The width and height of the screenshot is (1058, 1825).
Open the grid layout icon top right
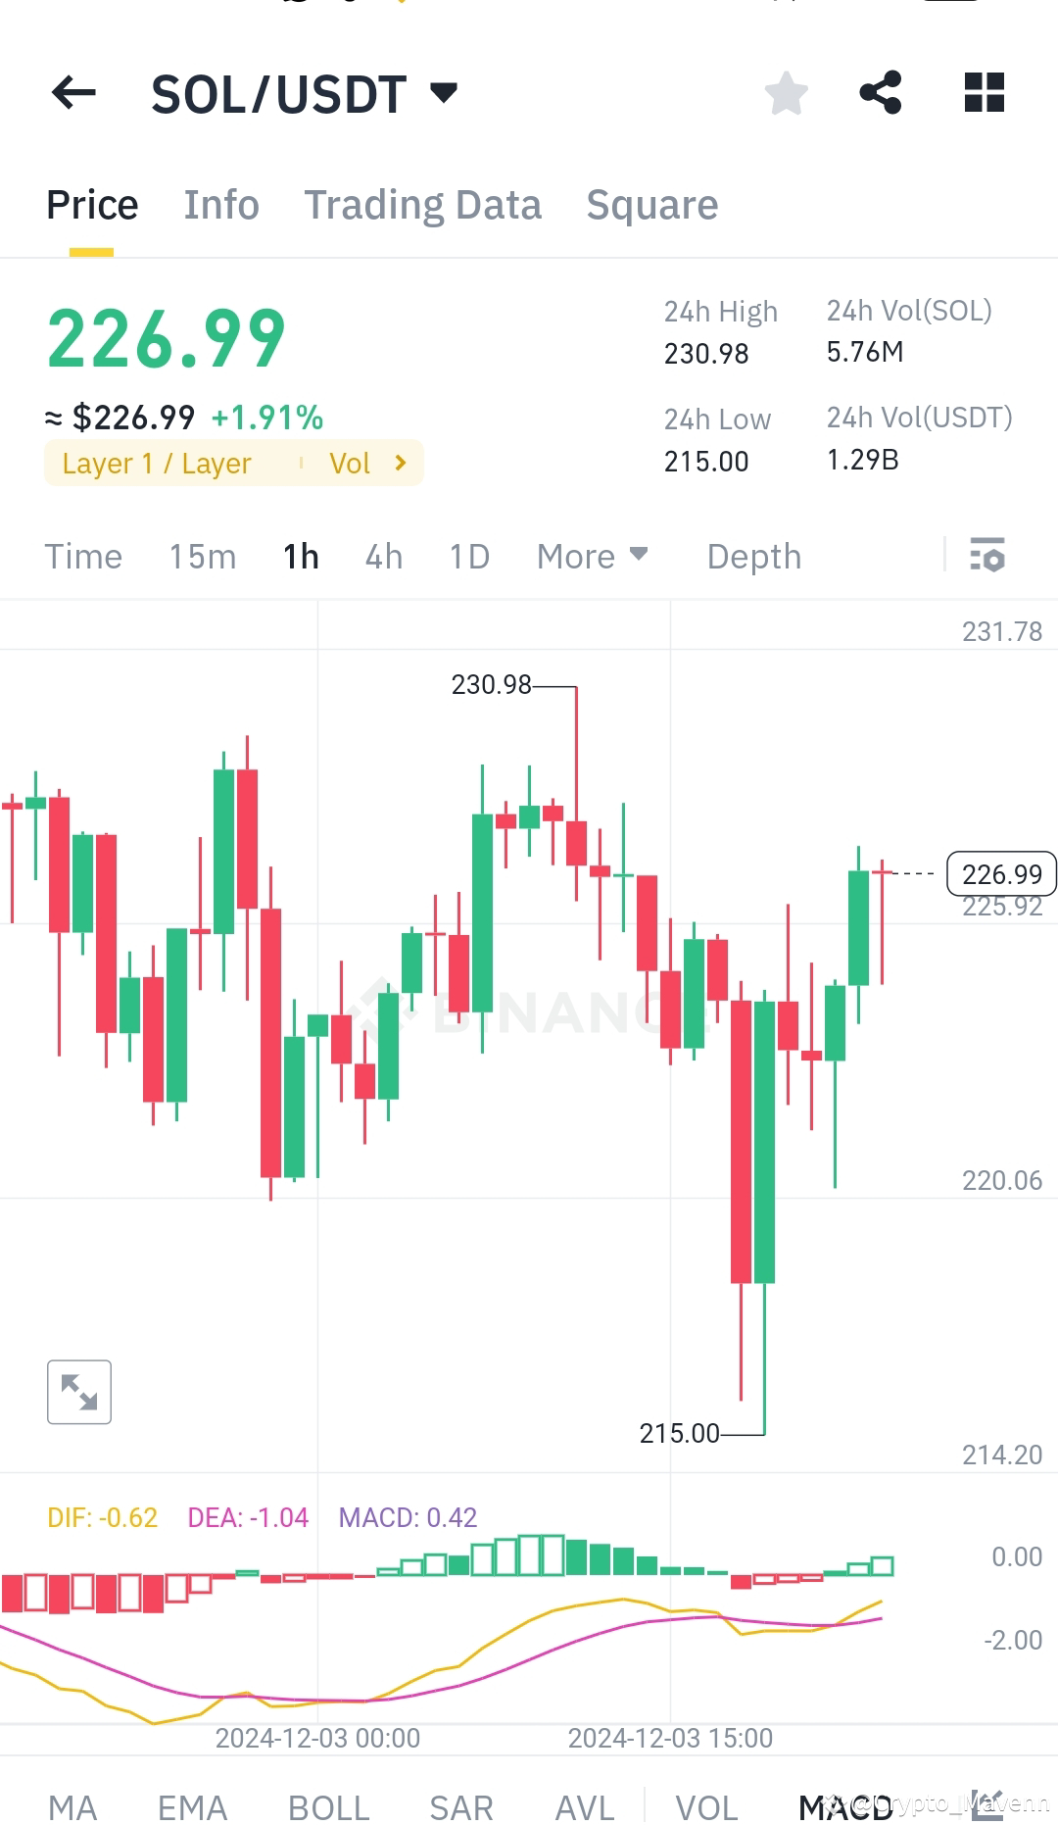point(983,92)
